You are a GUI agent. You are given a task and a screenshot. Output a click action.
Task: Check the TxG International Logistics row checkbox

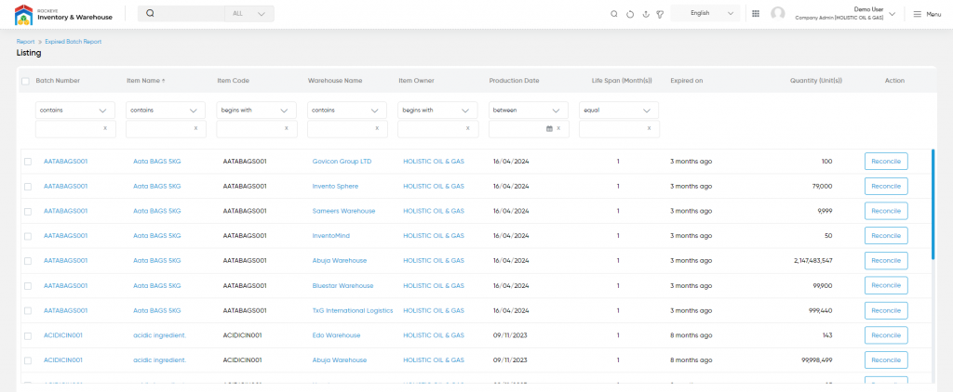(28, 310)
